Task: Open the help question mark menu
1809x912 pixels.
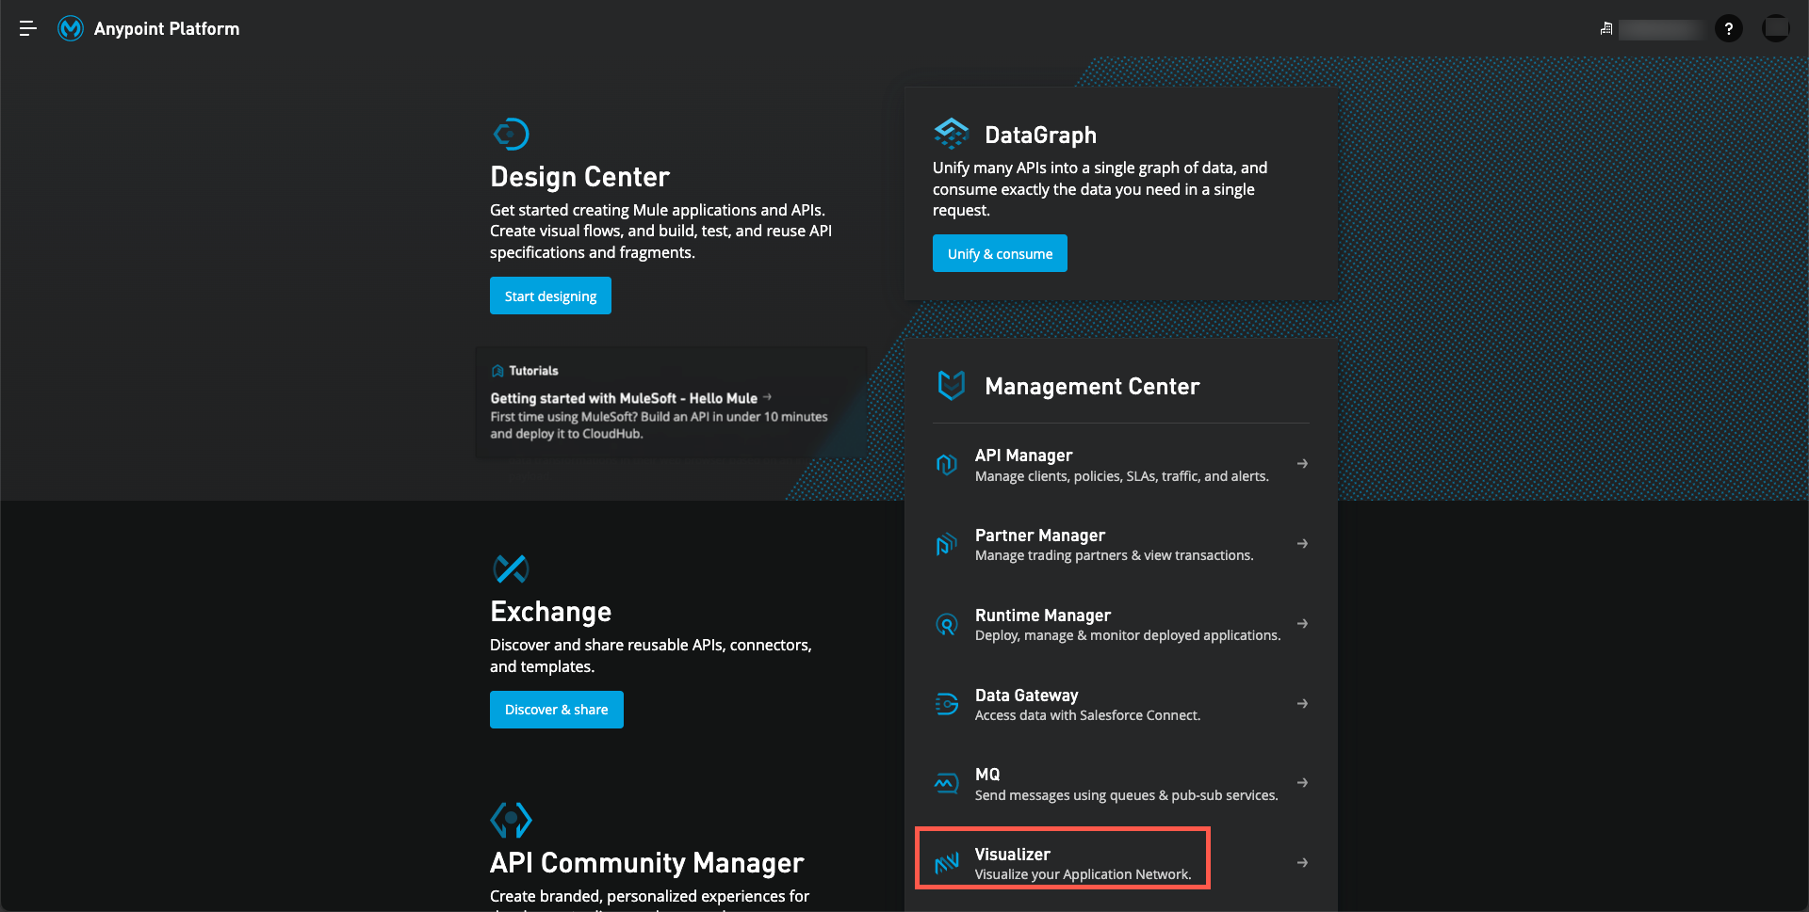Action: (x=1728, y=29)
